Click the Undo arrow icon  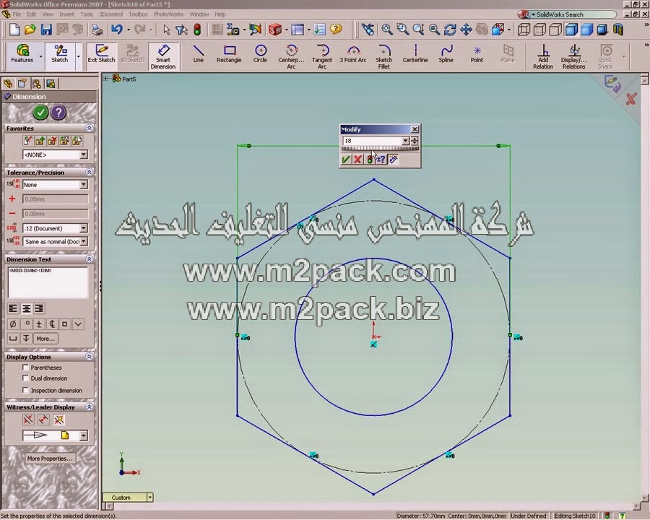point(117,30)
